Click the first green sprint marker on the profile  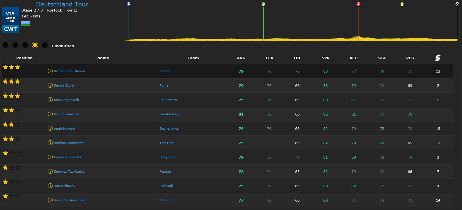pyautogui.click(x=263, y=4)
